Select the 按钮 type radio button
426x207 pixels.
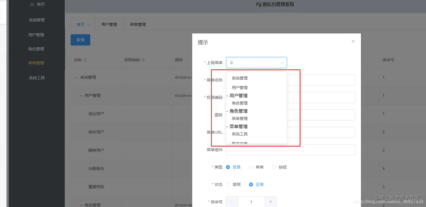point(274,167)
